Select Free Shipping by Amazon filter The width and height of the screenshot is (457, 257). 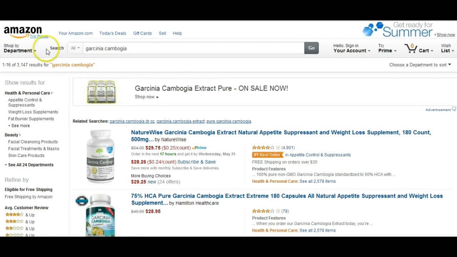coord(29,197)
